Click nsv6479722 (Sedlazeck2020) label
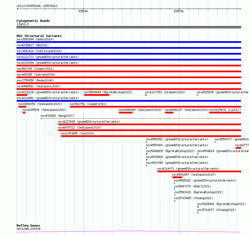The image size is (249, 235). click(x=80, y=127)
